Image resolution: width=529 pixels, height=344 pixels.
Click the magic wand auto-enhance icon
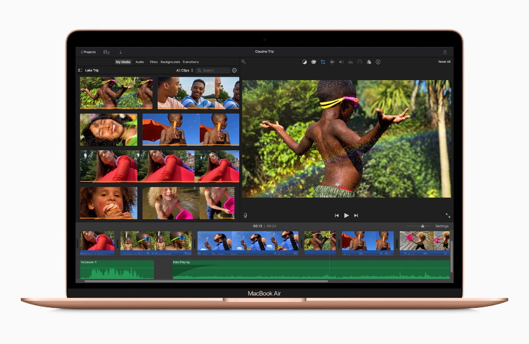[x=243, y=62]
